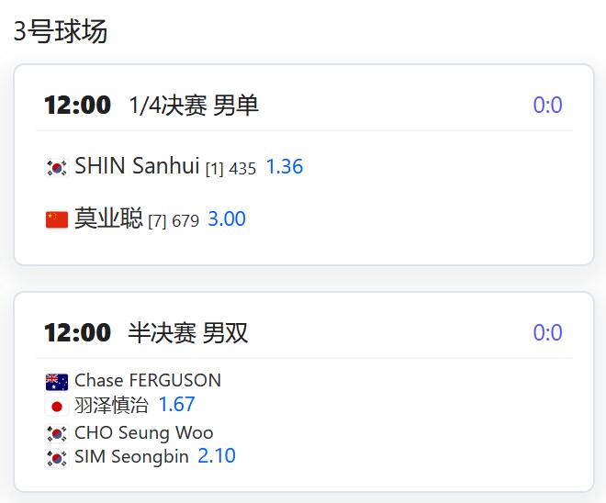The width and height of the screenshot is (606, 503).
Task: Open Chase FERGUSON player link
Action: click(x=148, y=381)
